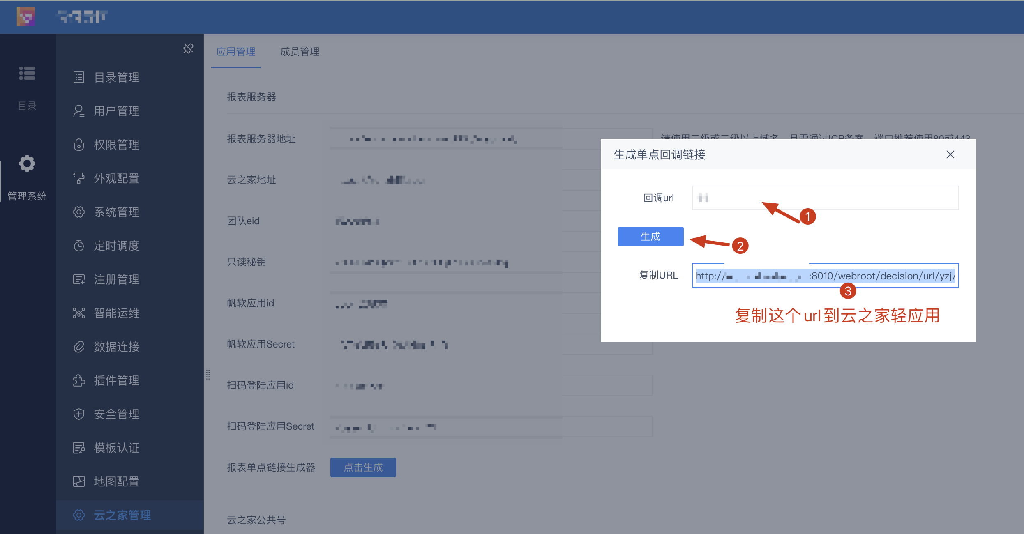Image resolution: width=1024 pixels, height=534 pixels.
Task: Focus the 回调url input field
Action: coord(825,198)
